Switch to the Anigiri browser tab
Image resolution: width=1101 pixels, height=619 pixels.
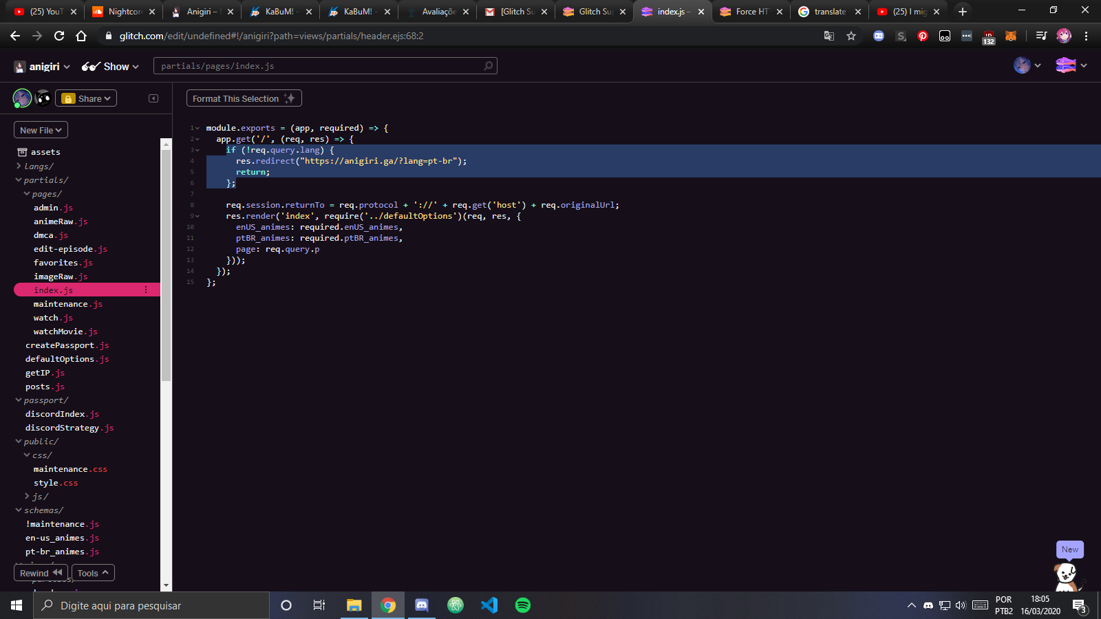pos(202,12)
